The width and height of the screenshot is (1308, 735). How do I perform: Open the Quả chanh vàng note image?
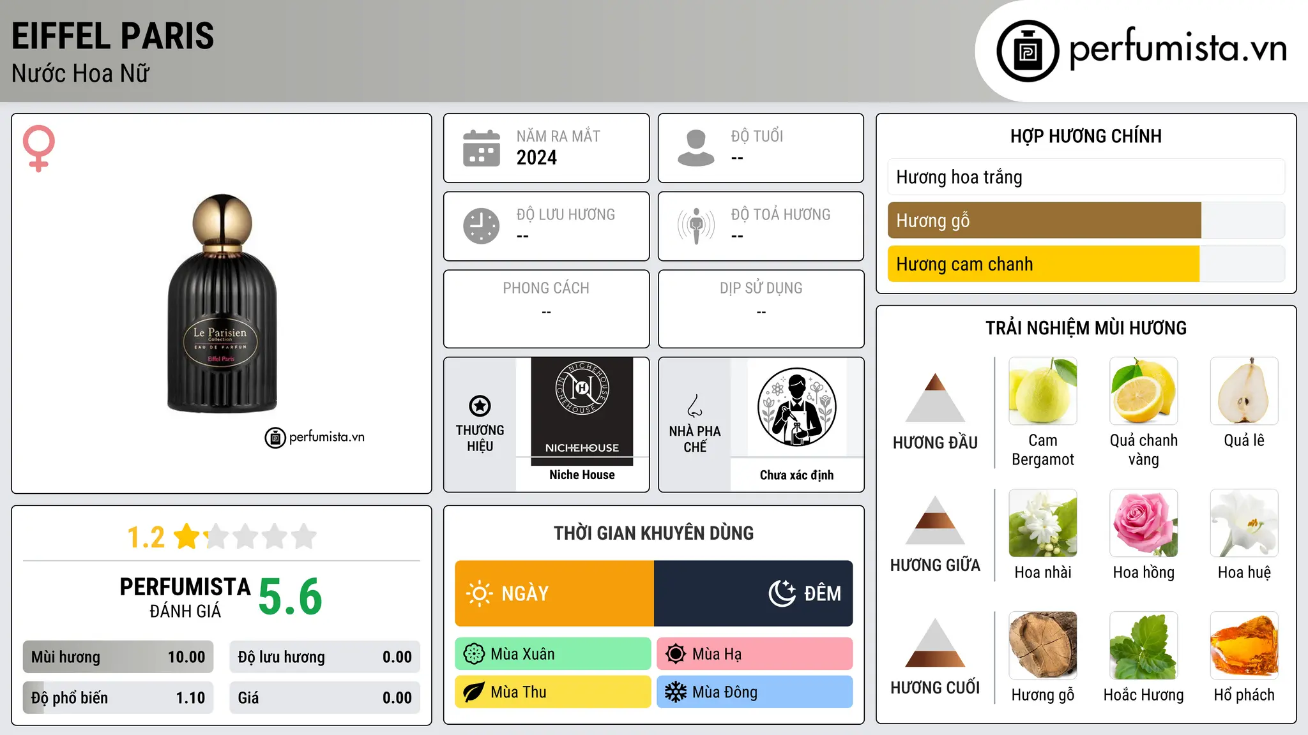pyautogui.click(x=1143, y=391)
